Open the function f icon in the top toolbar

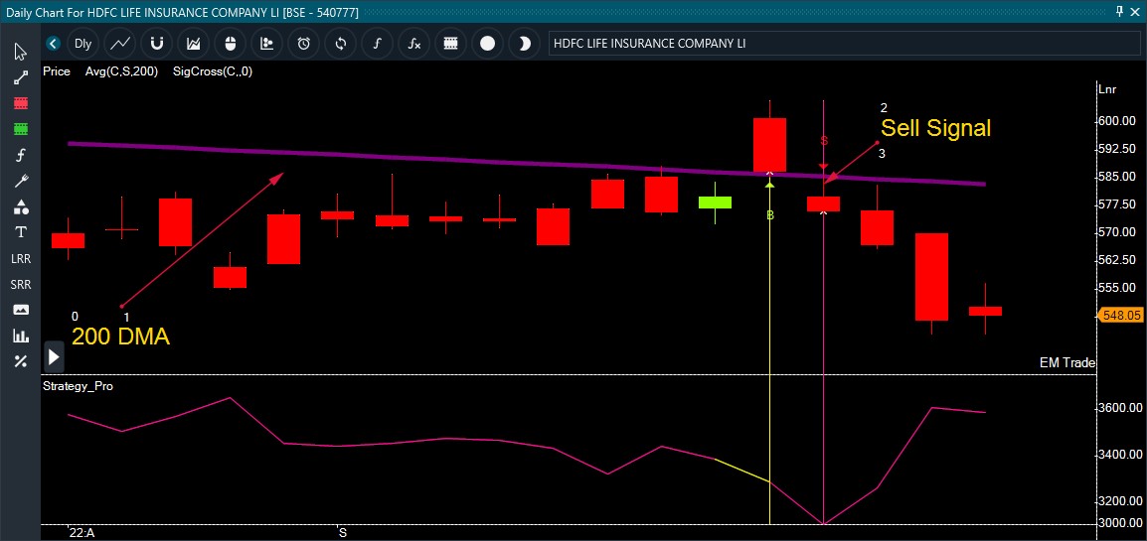point(378,44)
